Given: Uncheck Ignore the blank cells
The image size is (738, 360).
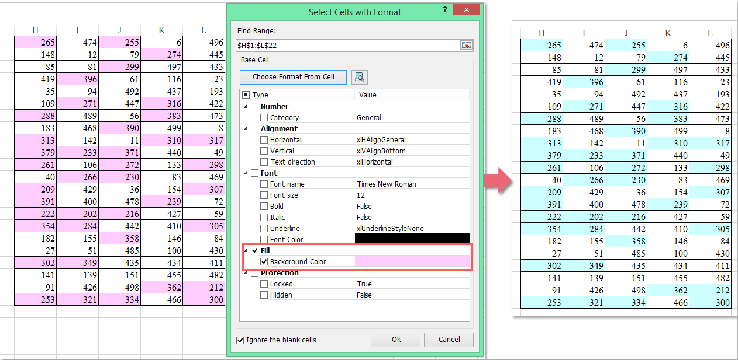Looking at the screenshot, I should (x=240, y=340).
